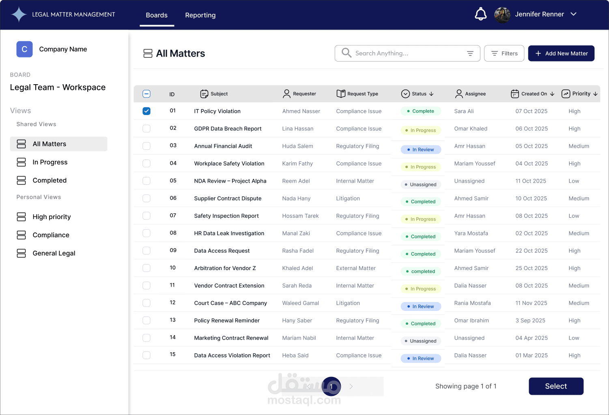Click the briefcase icon in Request Type header
The height and width of the screenshot is (415, 609).
pos(340,94)
